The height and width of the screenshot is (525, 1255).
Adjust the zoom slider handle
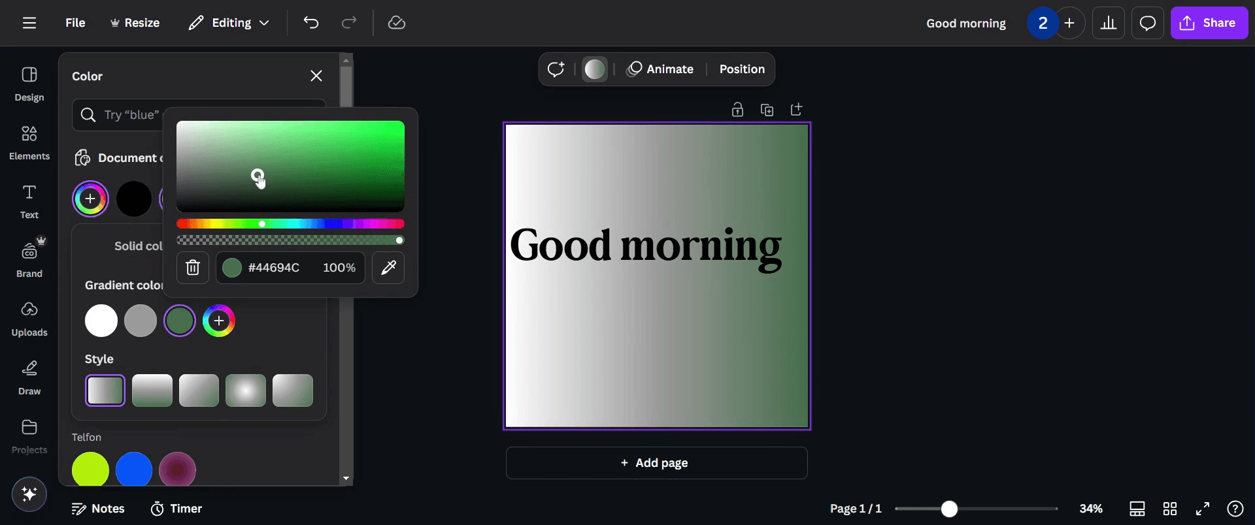(949, 509)
